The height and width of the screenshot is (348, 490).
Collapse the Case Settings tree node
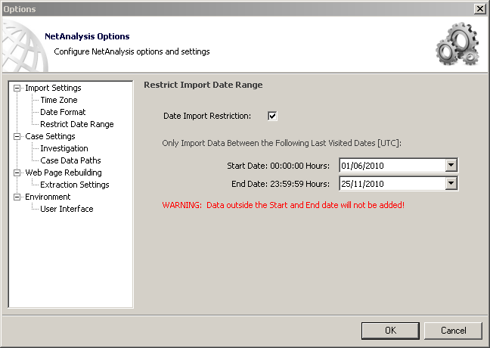(x=17, y=137)
